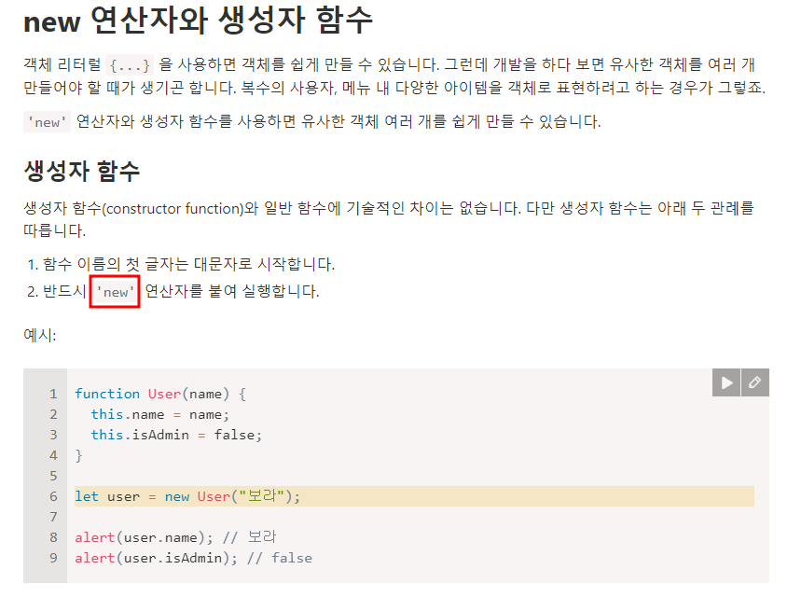Click the '생성자 함수' section heading
The width and height of the screenshot is (801, 597).
[x=82, y=171]
